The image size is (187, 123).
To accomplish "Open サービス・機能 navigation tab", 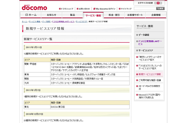I will 93,15.
